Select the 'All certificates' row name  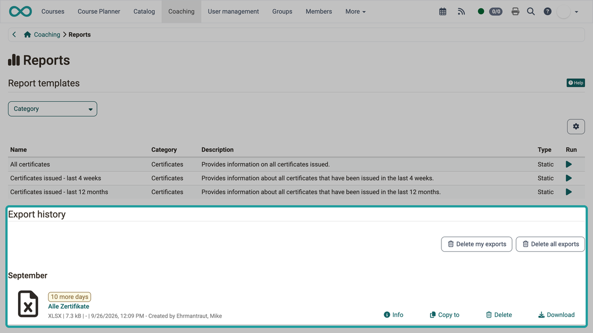pos(30,164)
